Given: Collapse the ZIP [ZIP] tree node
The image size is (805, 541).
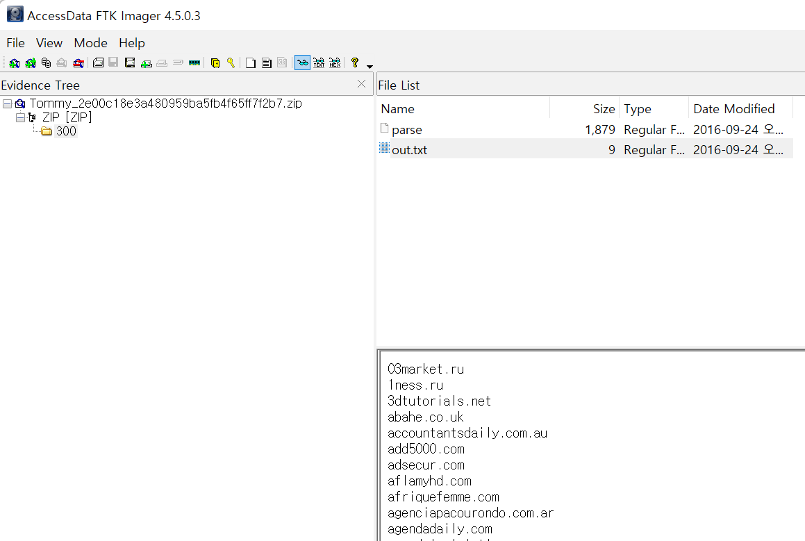Looking at the screenshot, I should tap(20, 117).
